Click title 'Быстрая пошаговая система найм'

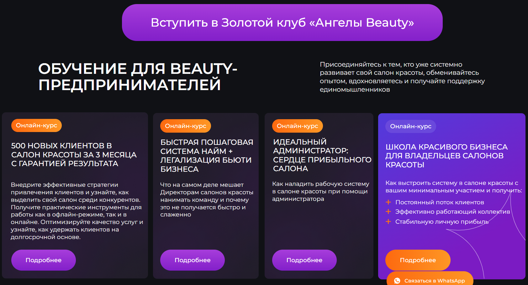click(x=207, y=155)
